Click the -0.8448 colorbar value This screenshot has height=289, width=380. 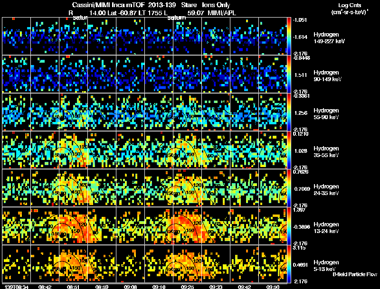point(301,57)
